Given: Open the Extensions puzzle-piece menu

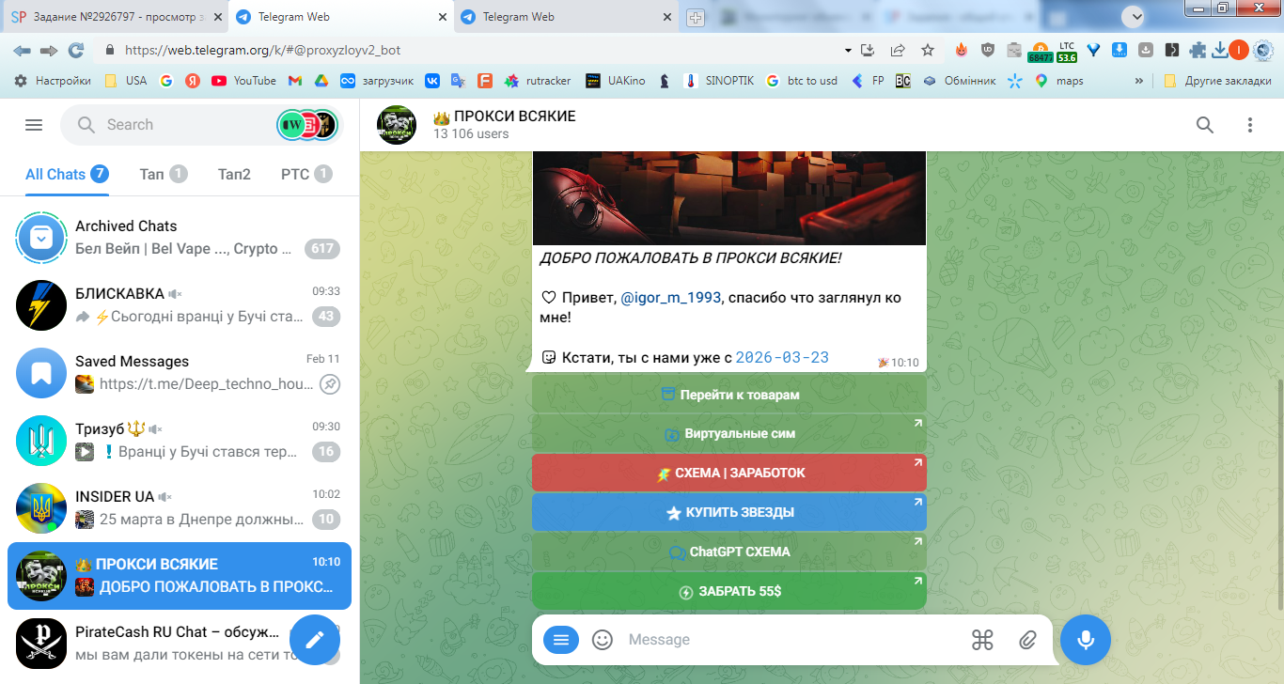Looking at the screenshot, I should click(x=1198, y=50).
